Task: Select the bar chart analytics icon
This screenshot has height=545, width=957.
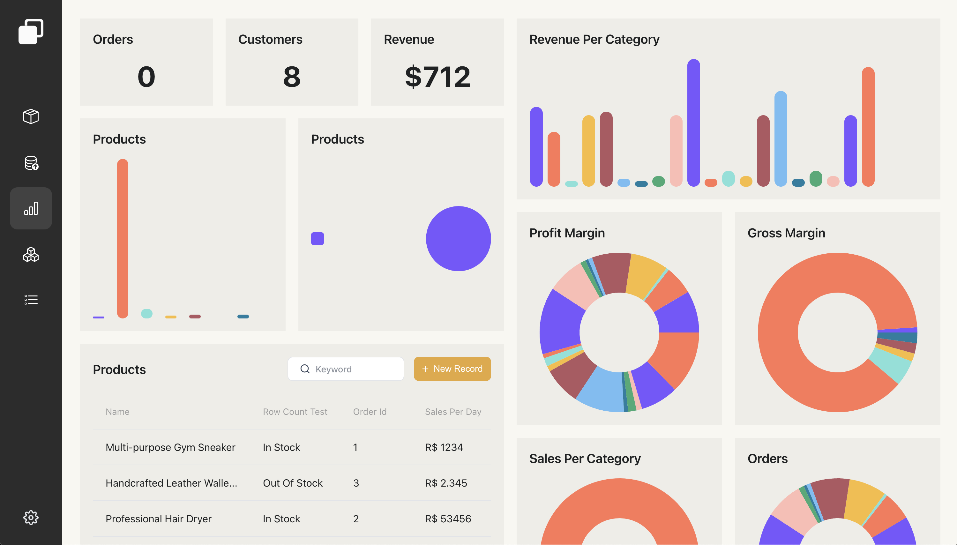Action: coord(31,208)
